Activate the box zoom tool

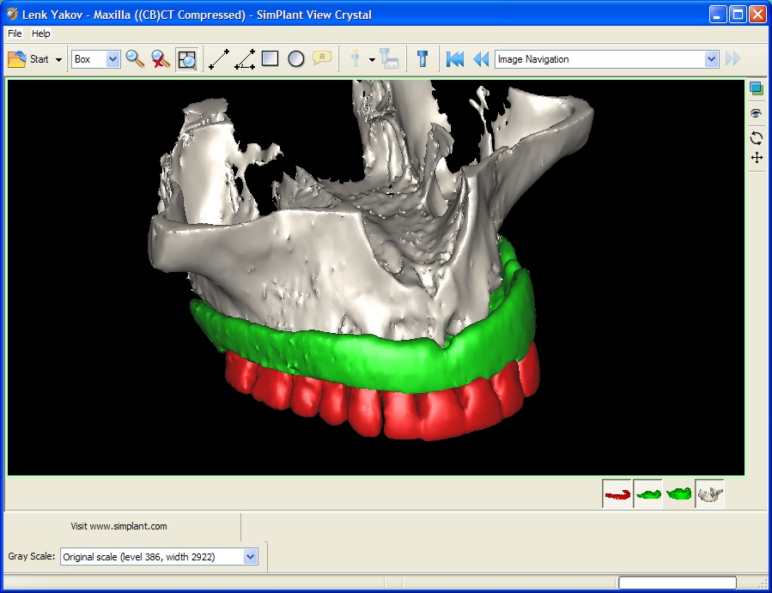186,58
